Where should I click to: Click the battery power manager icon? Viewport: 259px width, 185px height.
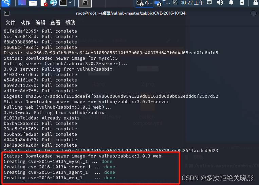pyautogui.click(x=242, y=2)
